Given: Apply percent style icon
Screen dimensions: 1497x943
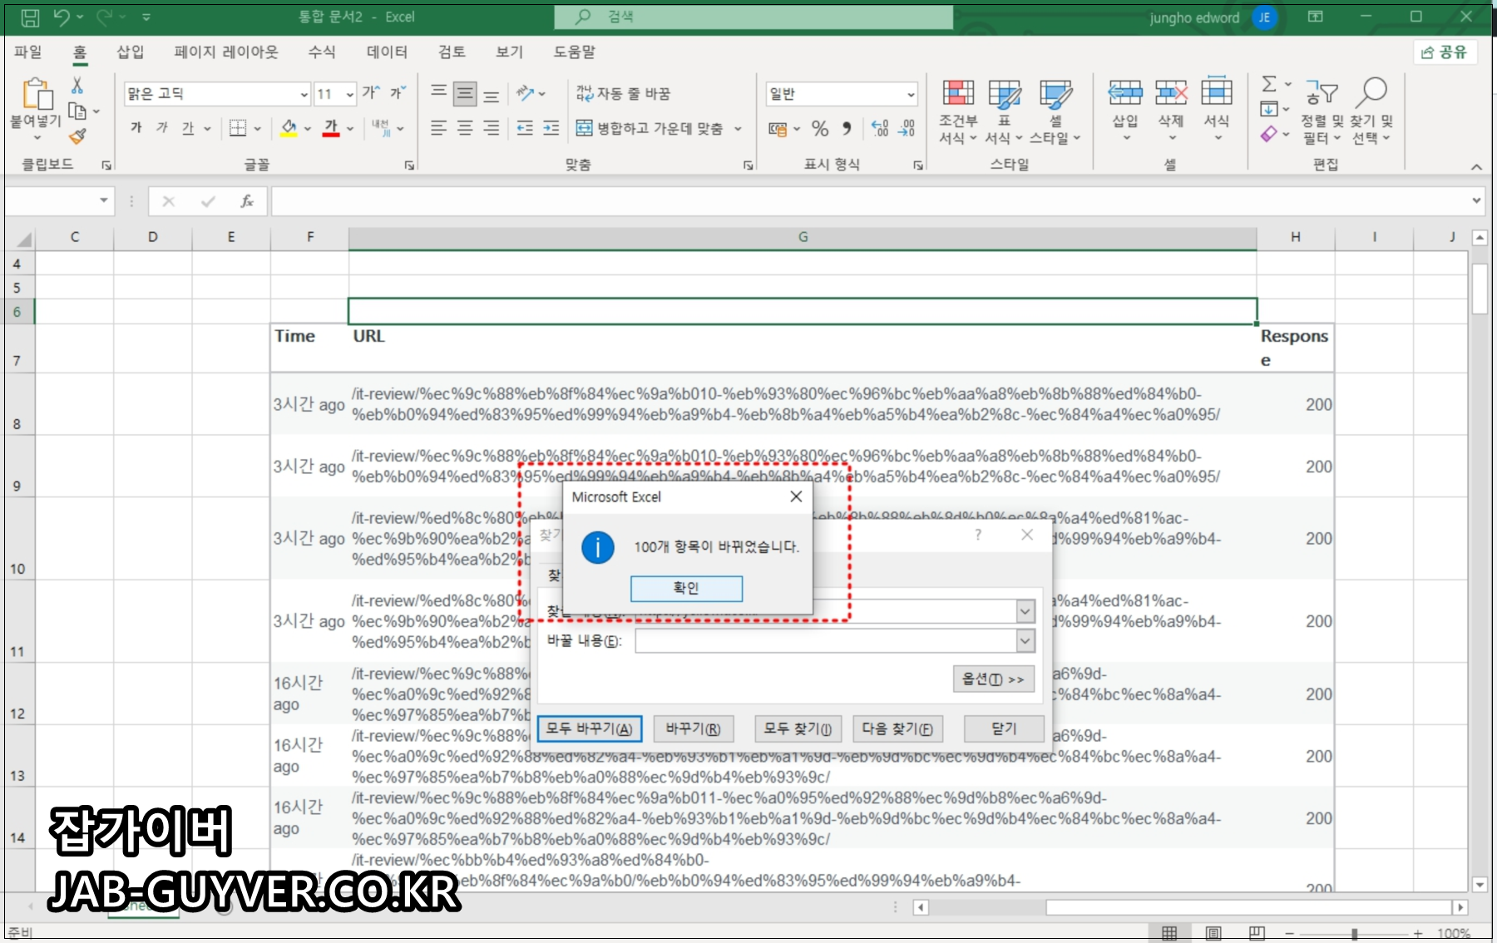Looking at the screenshot, I should coord(820,128).
